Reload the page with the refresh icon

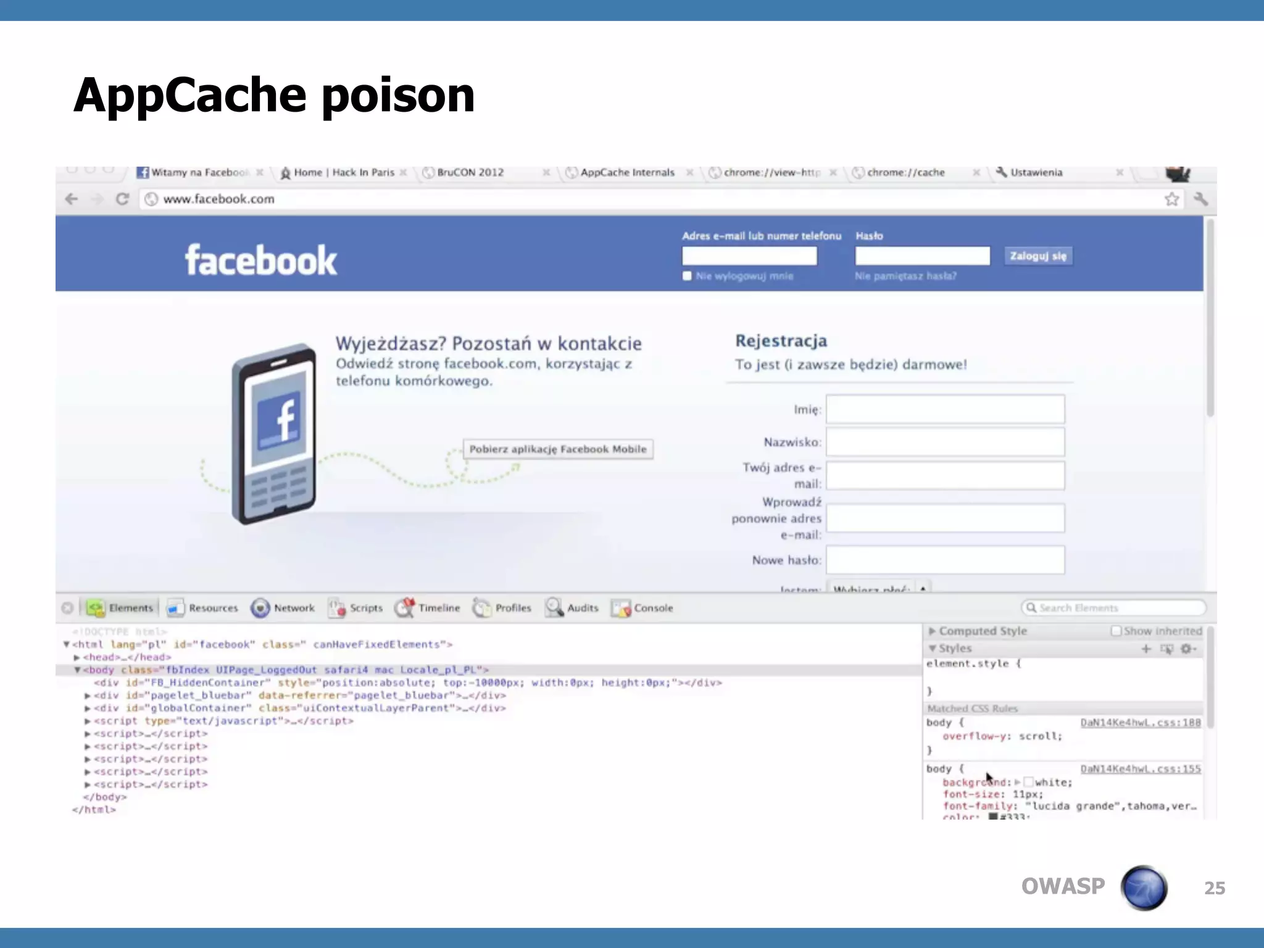122,199
